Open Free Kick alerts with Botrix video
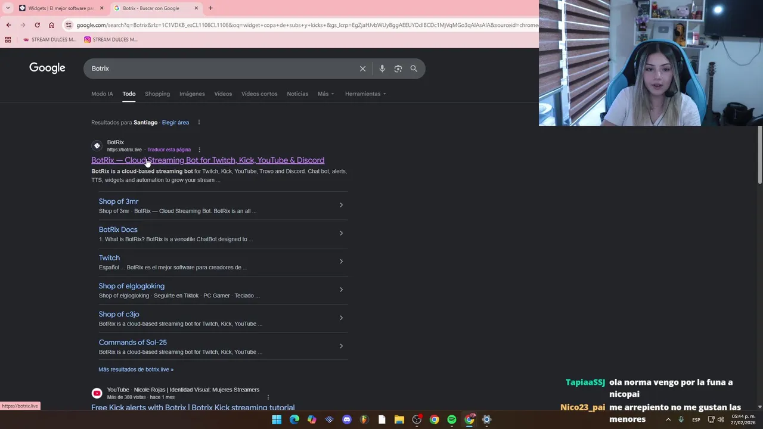Image resolution: width=763 pixels, height=429 pixels. click(193, 408)
